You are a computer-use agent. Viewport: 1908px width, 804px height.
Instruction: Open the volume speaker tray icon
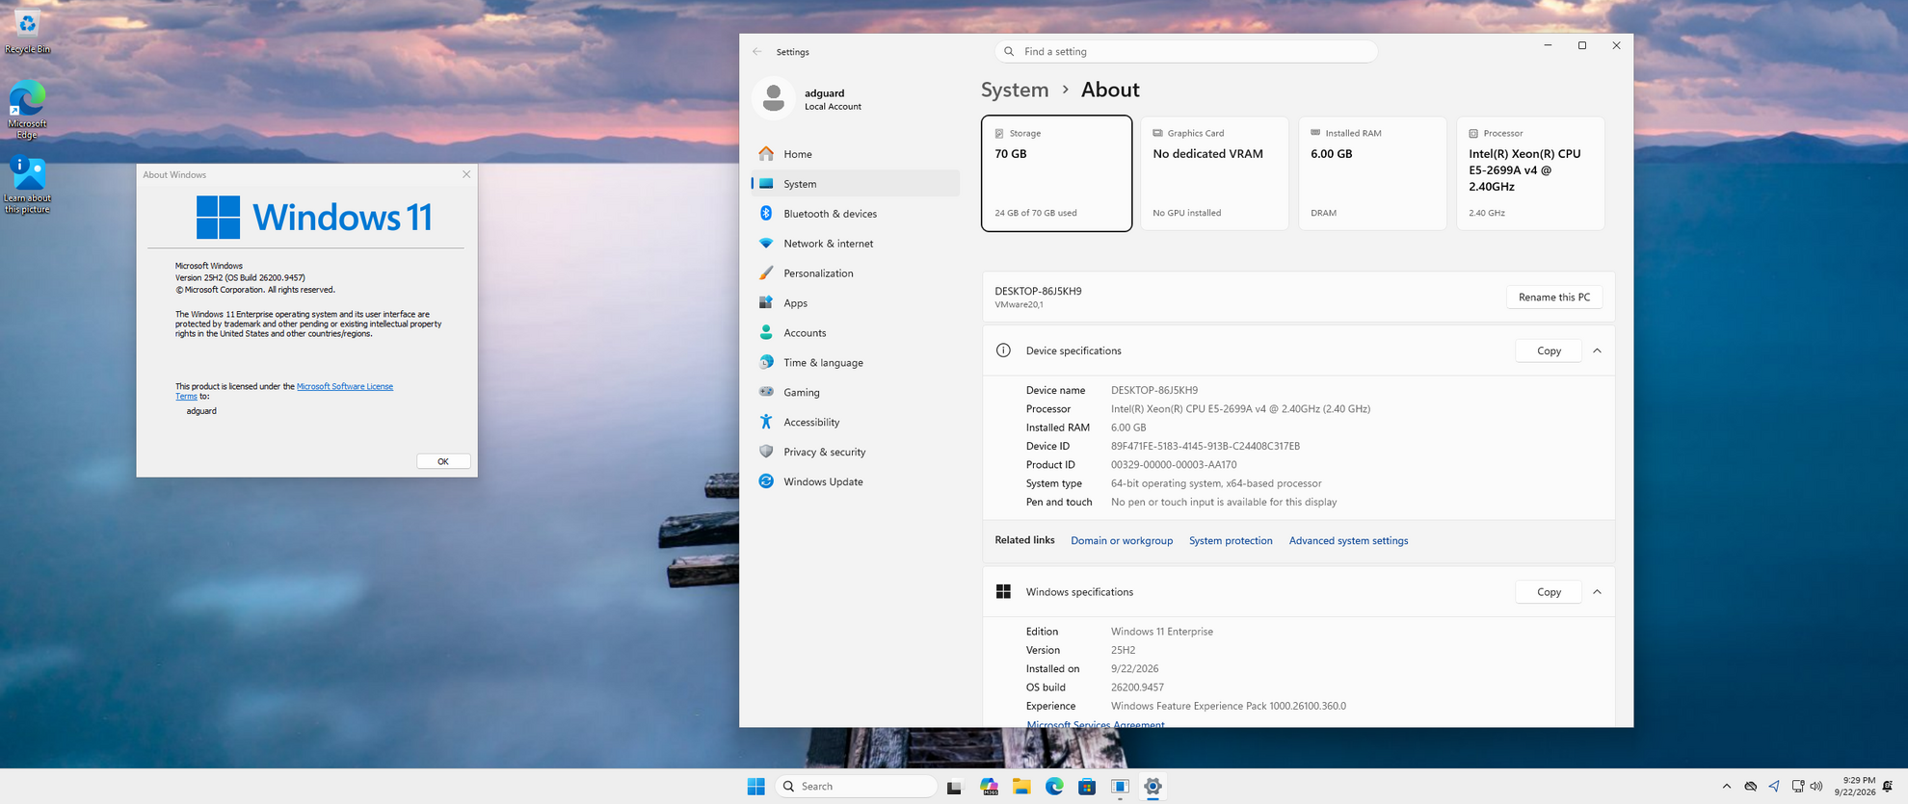click(x=1816, y=787)
